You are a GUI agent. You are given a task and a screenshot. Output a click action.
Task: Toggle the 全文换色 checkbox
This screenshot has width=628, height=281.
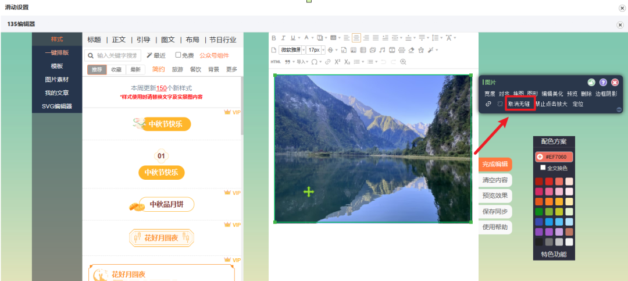(x=543, y=168)
